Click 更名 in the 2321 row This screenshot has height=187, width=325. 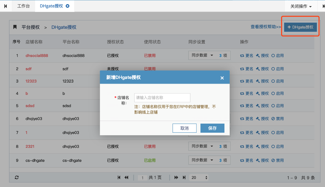click(246, 146)
